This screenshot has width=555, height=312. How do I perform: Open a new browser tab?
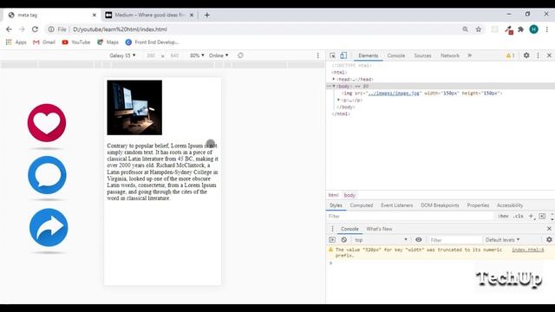(206, 16)
